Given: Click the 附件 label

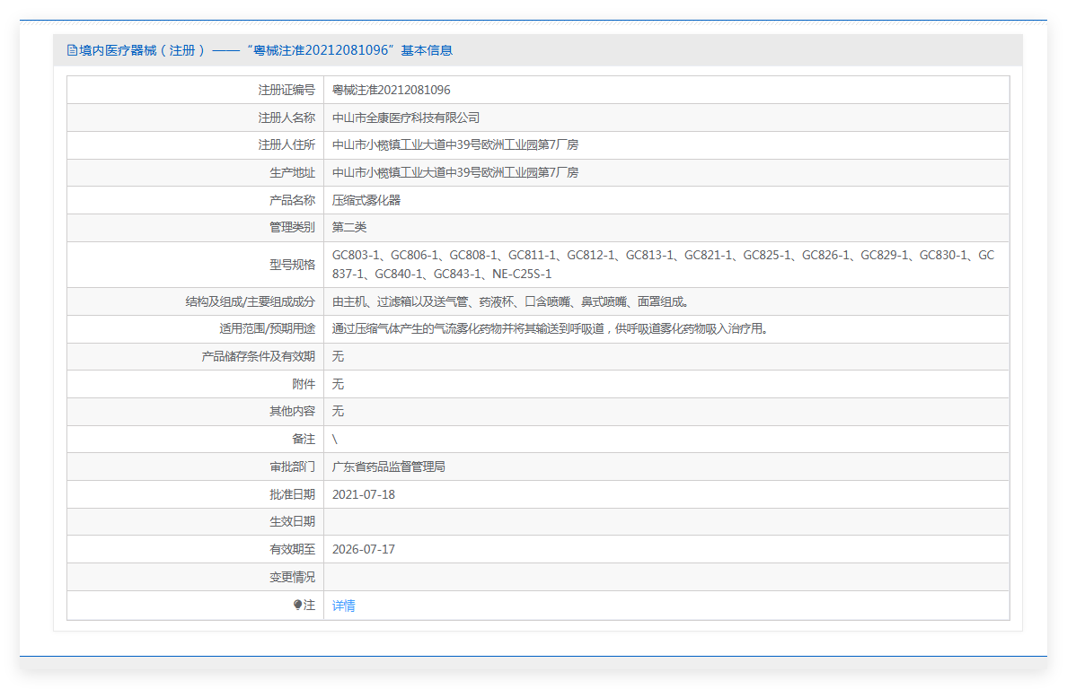Looking at the screenshot, I should pyautogui.click(x=304, y=385).
